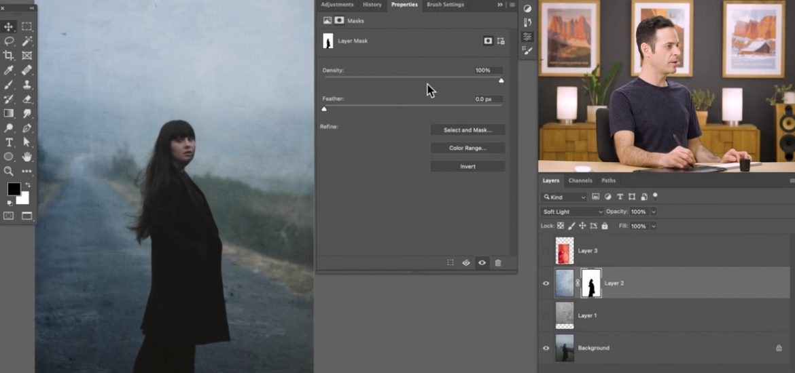The image size is (795, 373).
Task: Reset default foreground and background colors
Action: (x=10, y=203)
